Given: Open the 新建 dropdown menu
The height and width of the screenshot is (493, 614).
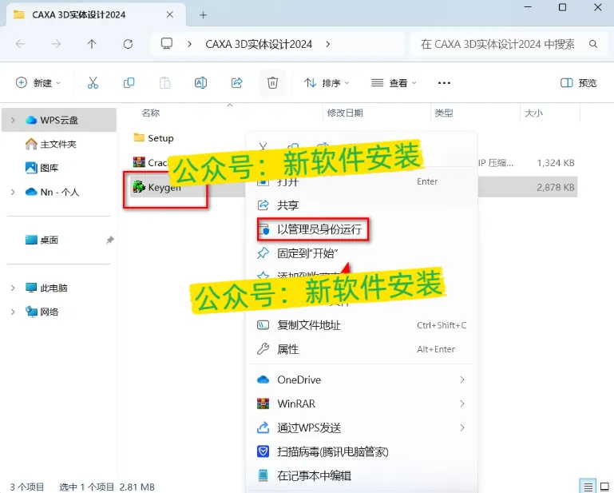Looking at the screenshot, I should point(38,82).
